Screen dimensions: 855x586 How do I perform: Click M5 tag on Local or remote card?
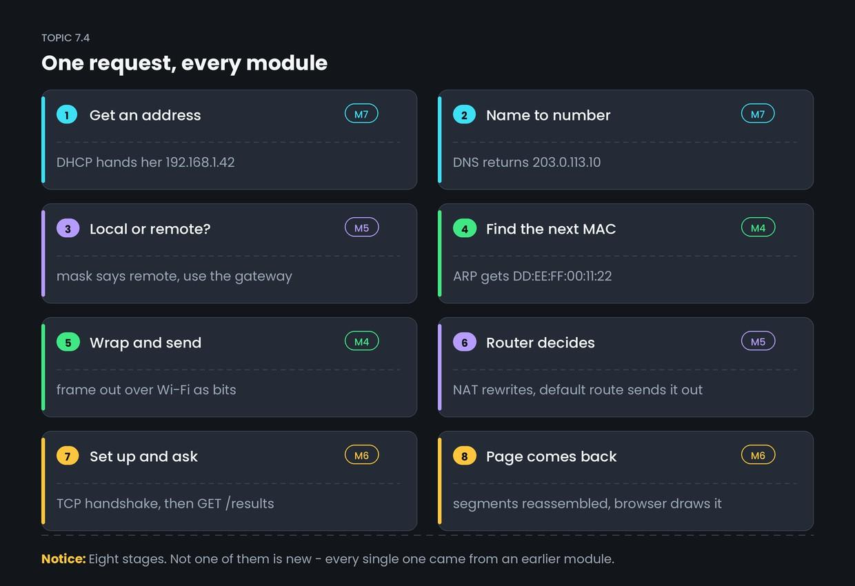tap(361, 228)
